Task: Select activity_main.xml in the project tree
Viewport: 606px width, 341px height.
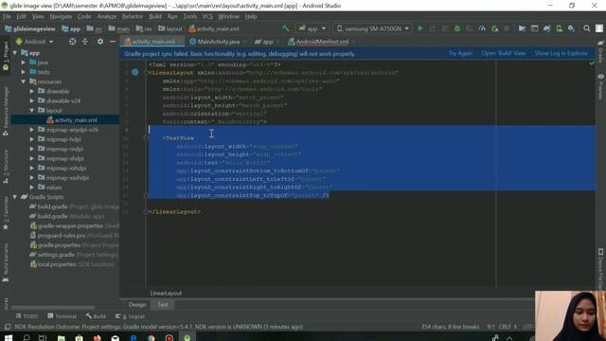Action: [x=76, y=120]
